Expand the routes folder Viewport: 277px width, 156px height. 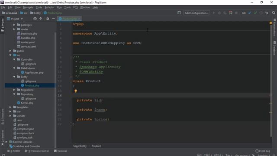pyautogui.click(x=14, y=29)
